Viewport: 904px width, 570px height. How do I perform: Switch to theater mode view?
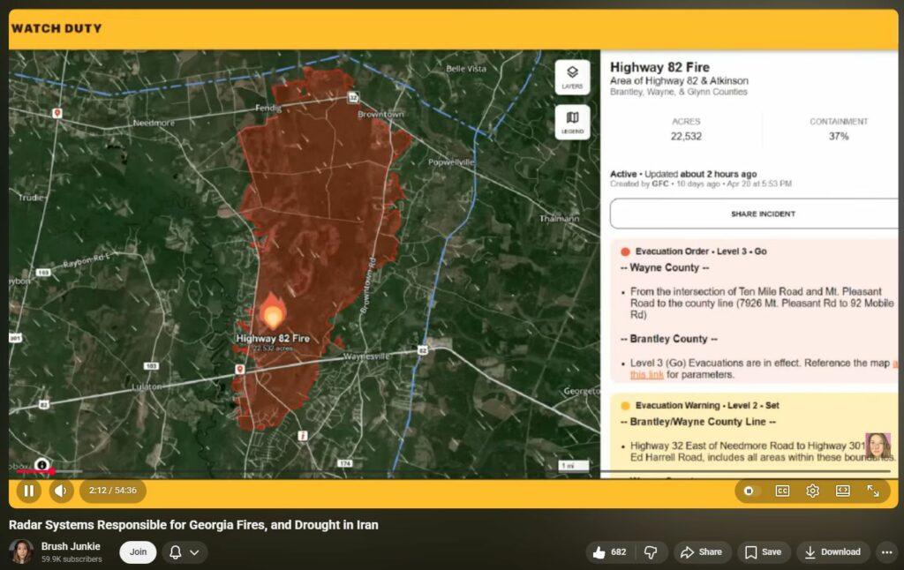843,491
